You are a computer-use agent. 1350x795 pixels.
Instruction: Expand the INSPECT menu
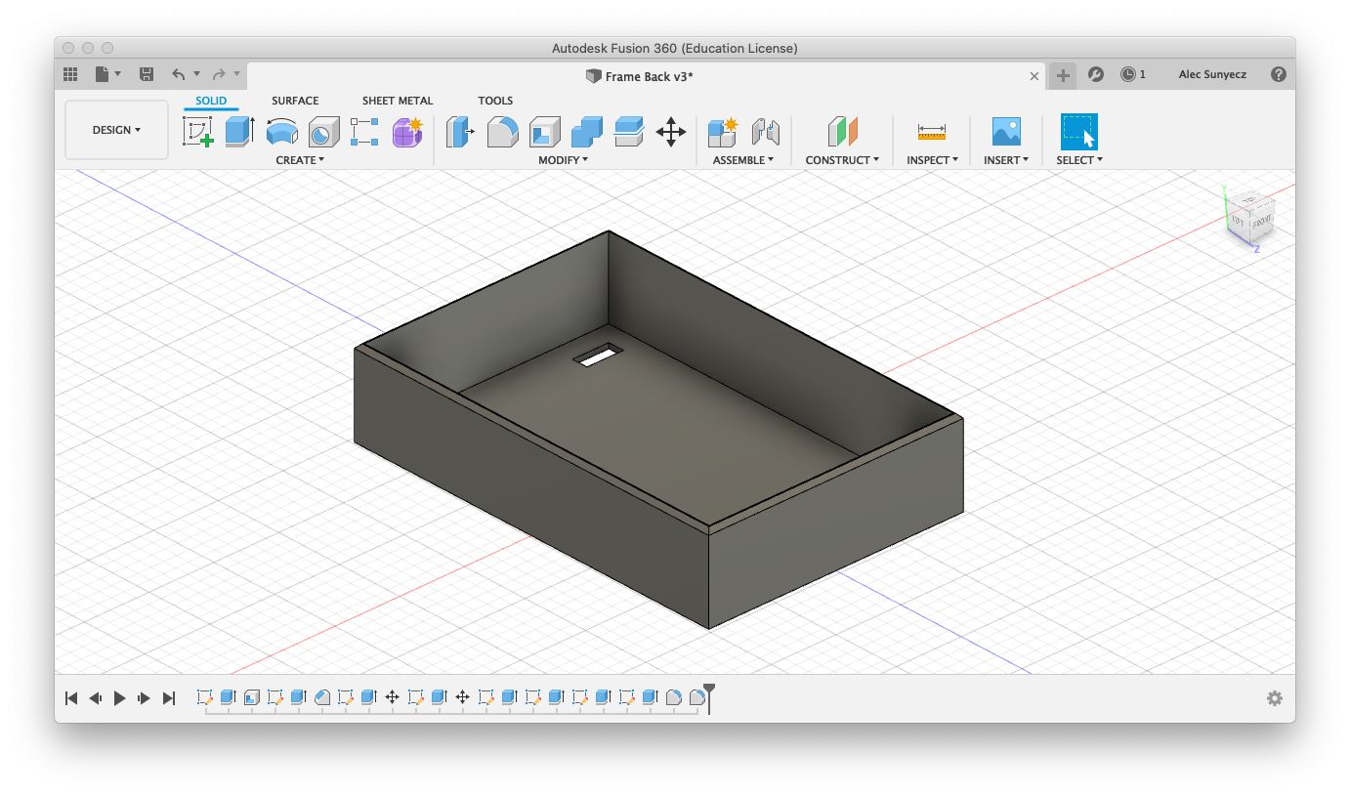(x=932, y=160)
